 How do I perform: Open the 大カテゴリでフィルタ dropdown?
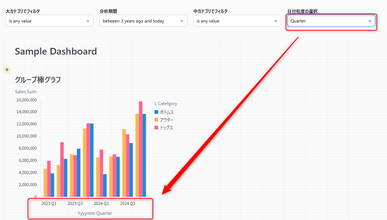click(50, 21)
